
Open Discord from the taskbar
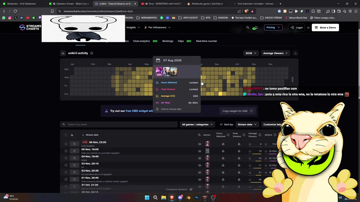(x=180, y=198)
